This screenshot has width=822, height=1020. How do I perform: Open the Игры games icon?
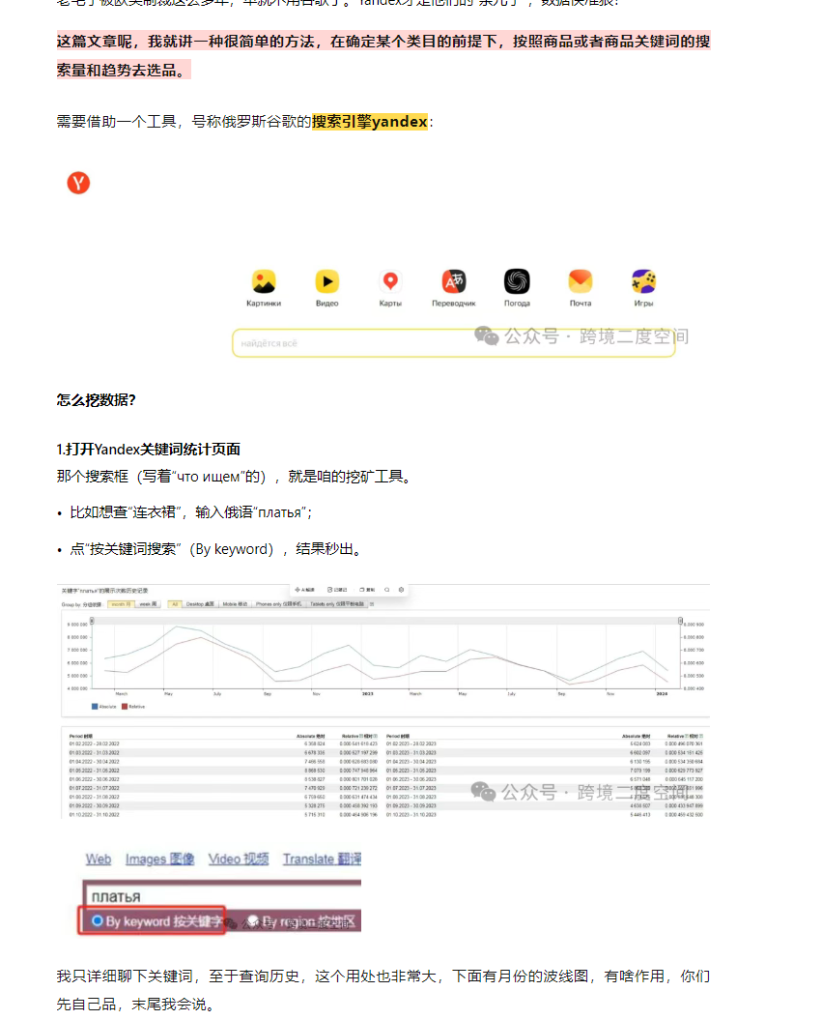point(643,281)
